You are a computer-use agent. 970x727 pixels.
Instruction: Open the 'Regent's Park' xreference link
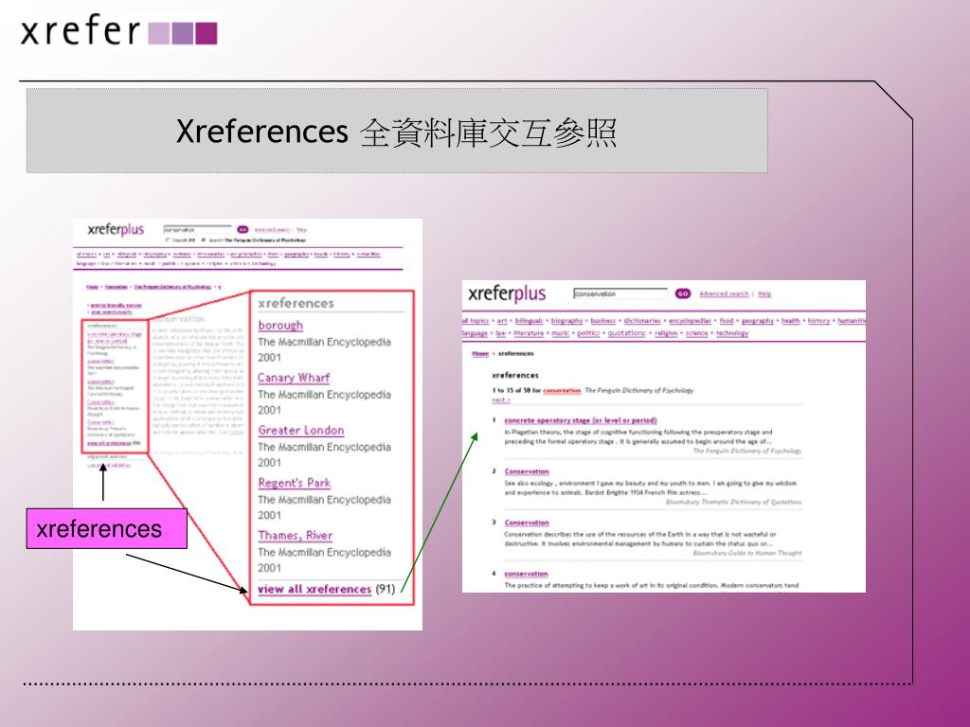point(295,482)
